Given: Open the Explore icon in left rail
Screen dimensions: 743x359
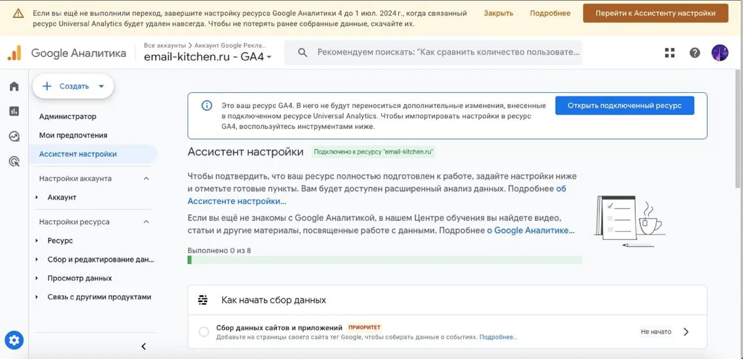Looking at the screenshot, I should point(14,137).
